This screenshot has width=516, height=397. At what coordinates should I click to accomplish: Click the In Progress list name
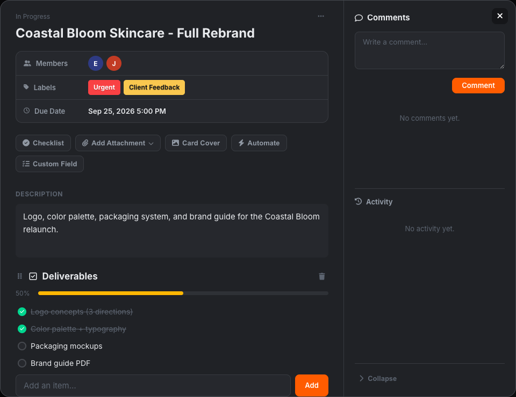[x=33, y=17]
